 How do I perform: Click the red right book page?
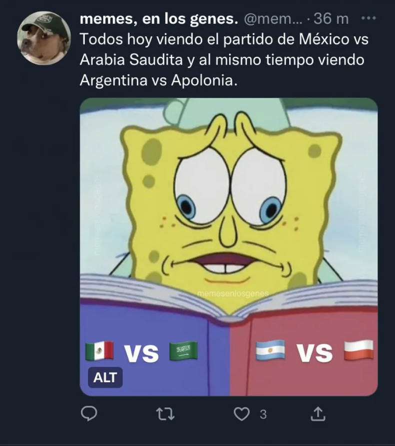pyautogui.click(x=303, y=350)
